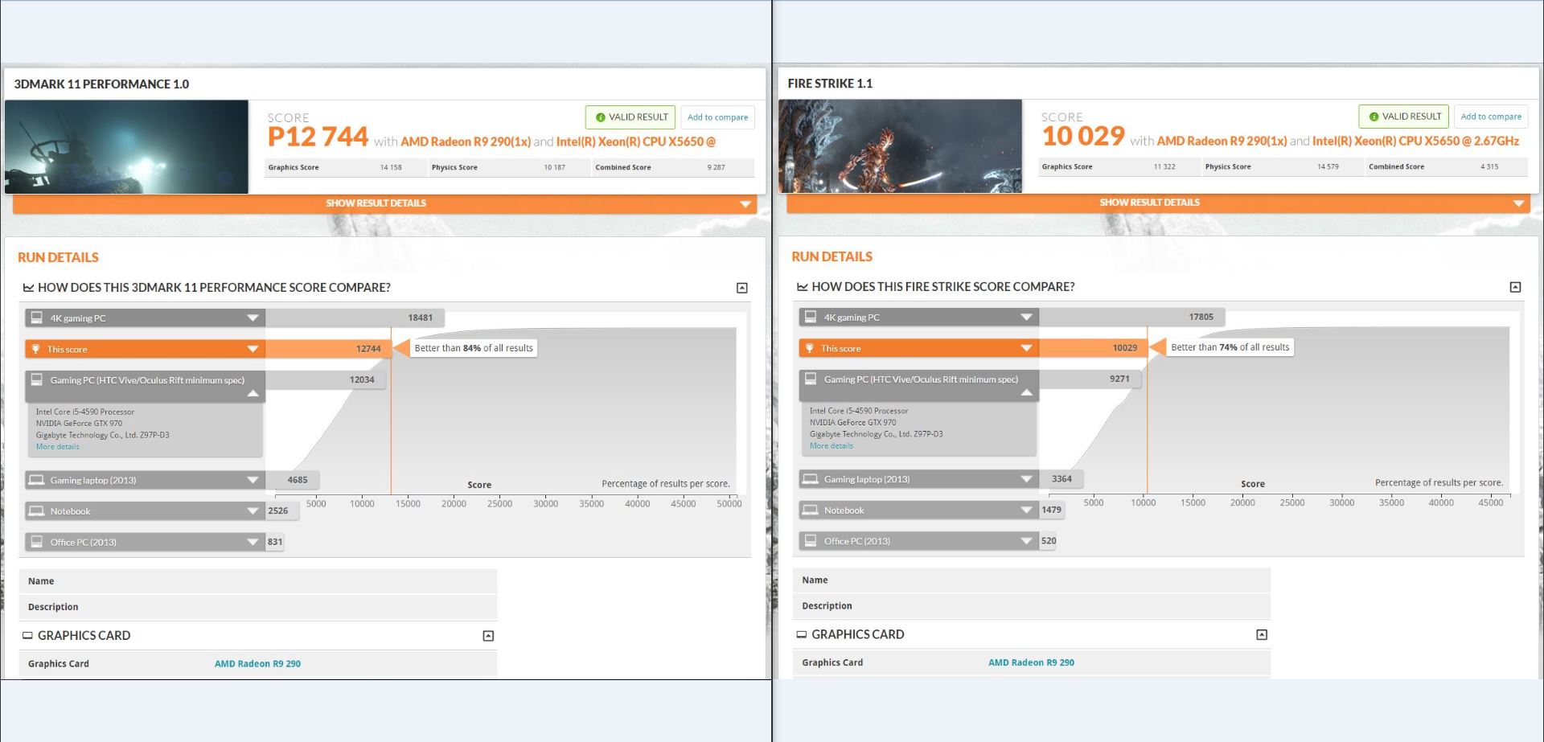Click Show Result Details label under the 3DMark 11 score
Viewport: 1544px width, 742px height.
pyautogui.click(x=376, y=203)
